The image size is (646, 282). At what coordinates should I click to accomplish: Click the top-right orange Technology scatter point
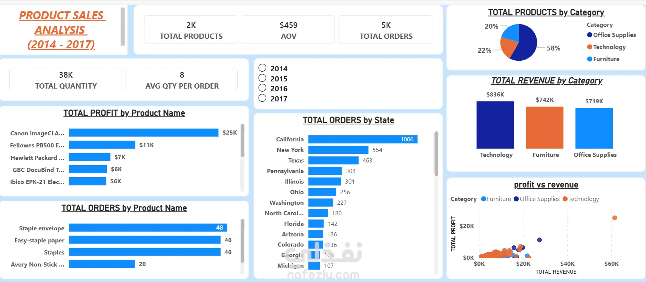point(615,218)
